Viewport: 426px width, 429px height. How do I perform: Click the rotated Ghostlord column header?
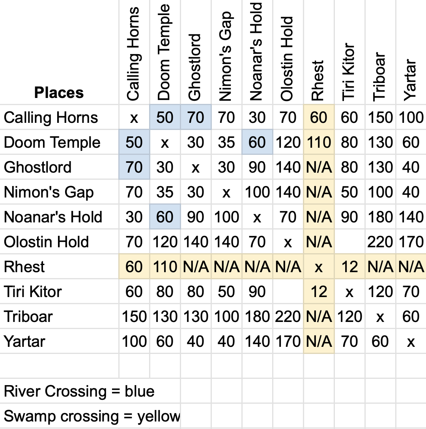(x=195, y=67)
